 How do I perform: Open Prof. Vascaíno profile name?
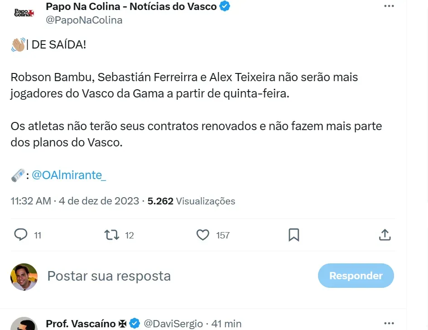[x=82, y=324]
